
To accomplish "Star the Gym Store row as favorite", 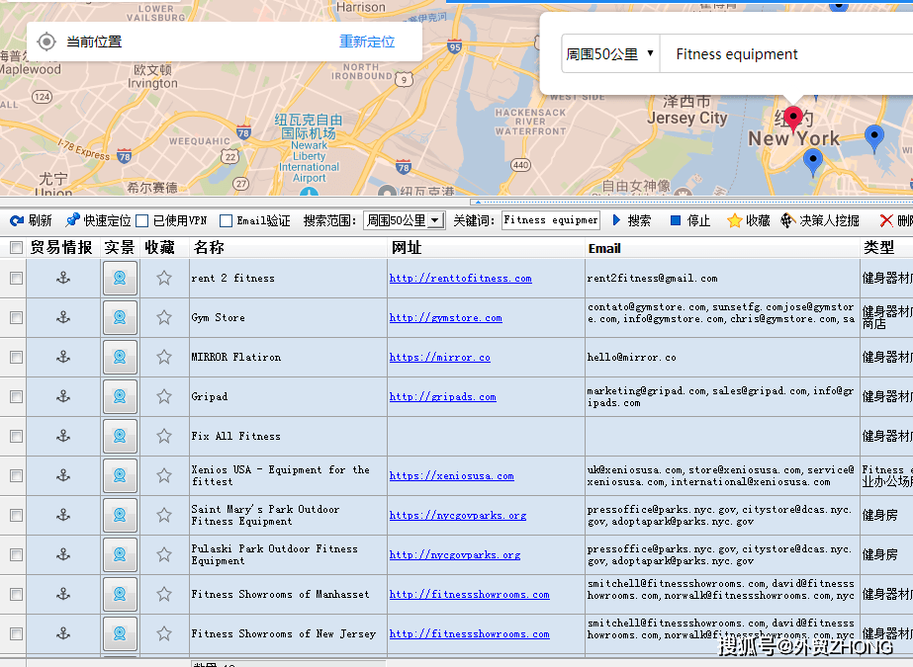I will click(x=164, y=317).
